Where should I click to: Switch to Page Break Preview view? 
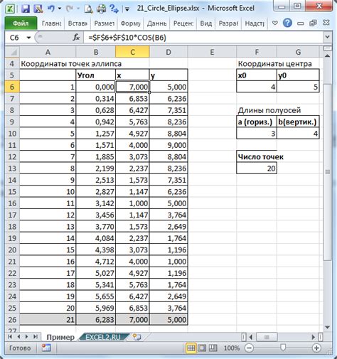click(213, 348)
